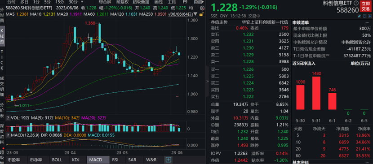Click the blue alert icon under 588260
Viewport: 373px width, 164px height.
(x=364, y=16)
